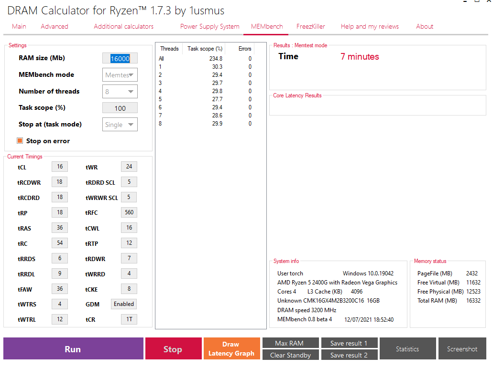The width and height of the screenshot is (493, 368).
Task: Click the RAM size input field
Action: [120, 58]
